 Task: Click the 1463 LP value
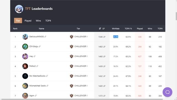(102, 47)
